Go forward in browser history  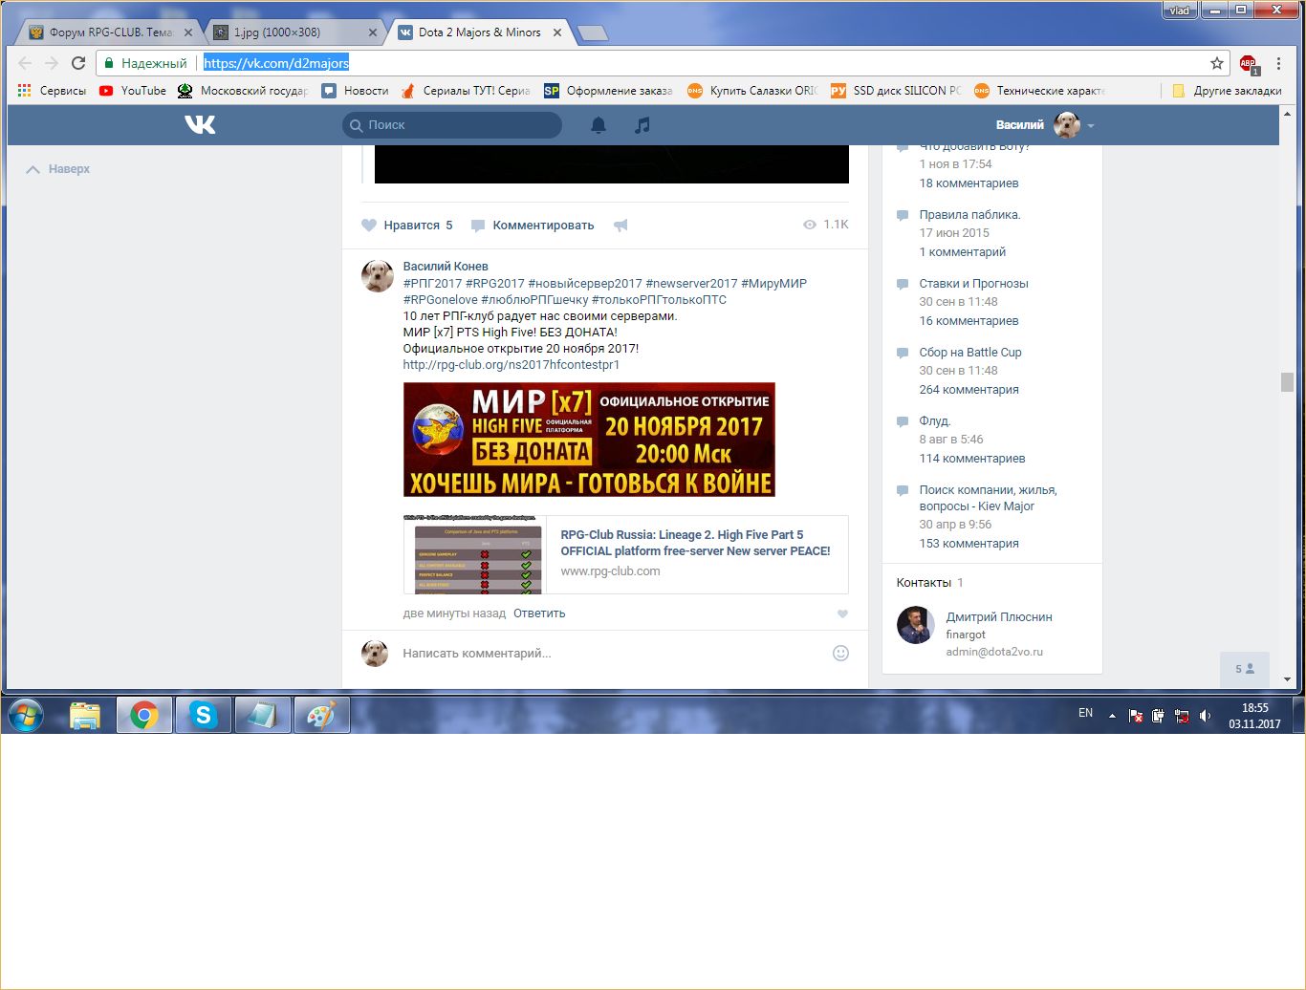tap(52, 63)
